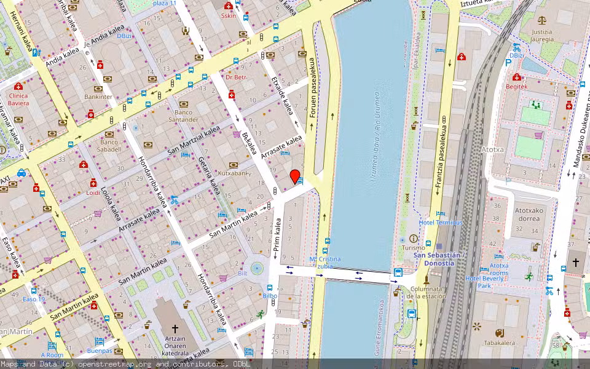Click the shopping cart icon near Bekalea

point(235,133)
